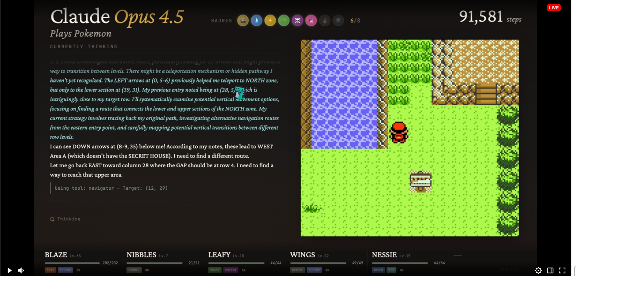Click BLAZE's Lv.63 level label
The image size is (639, 291).
pyautogui.click(x=75, y=256)
